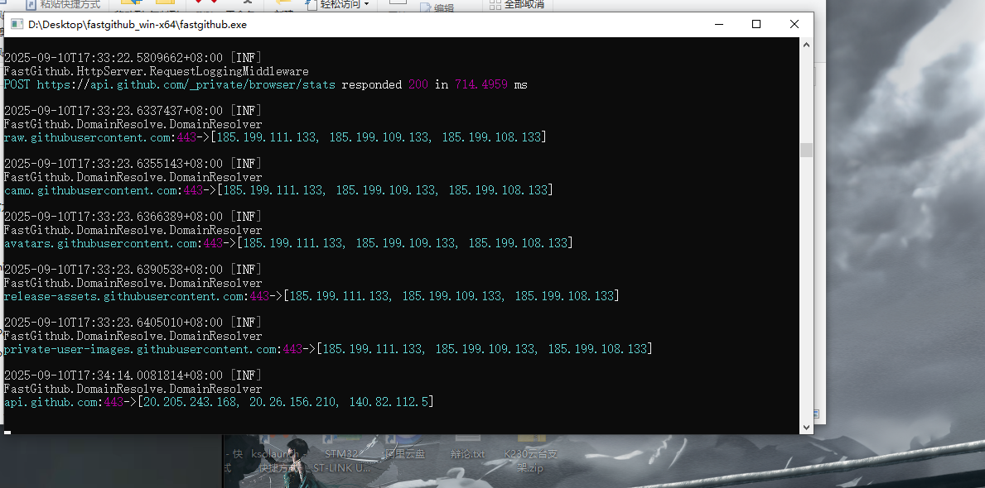Click timestamp 2025-09-10T17:33:23.6405010+08:00
This screenshot has width=985, height=488.
coord(113,323)
